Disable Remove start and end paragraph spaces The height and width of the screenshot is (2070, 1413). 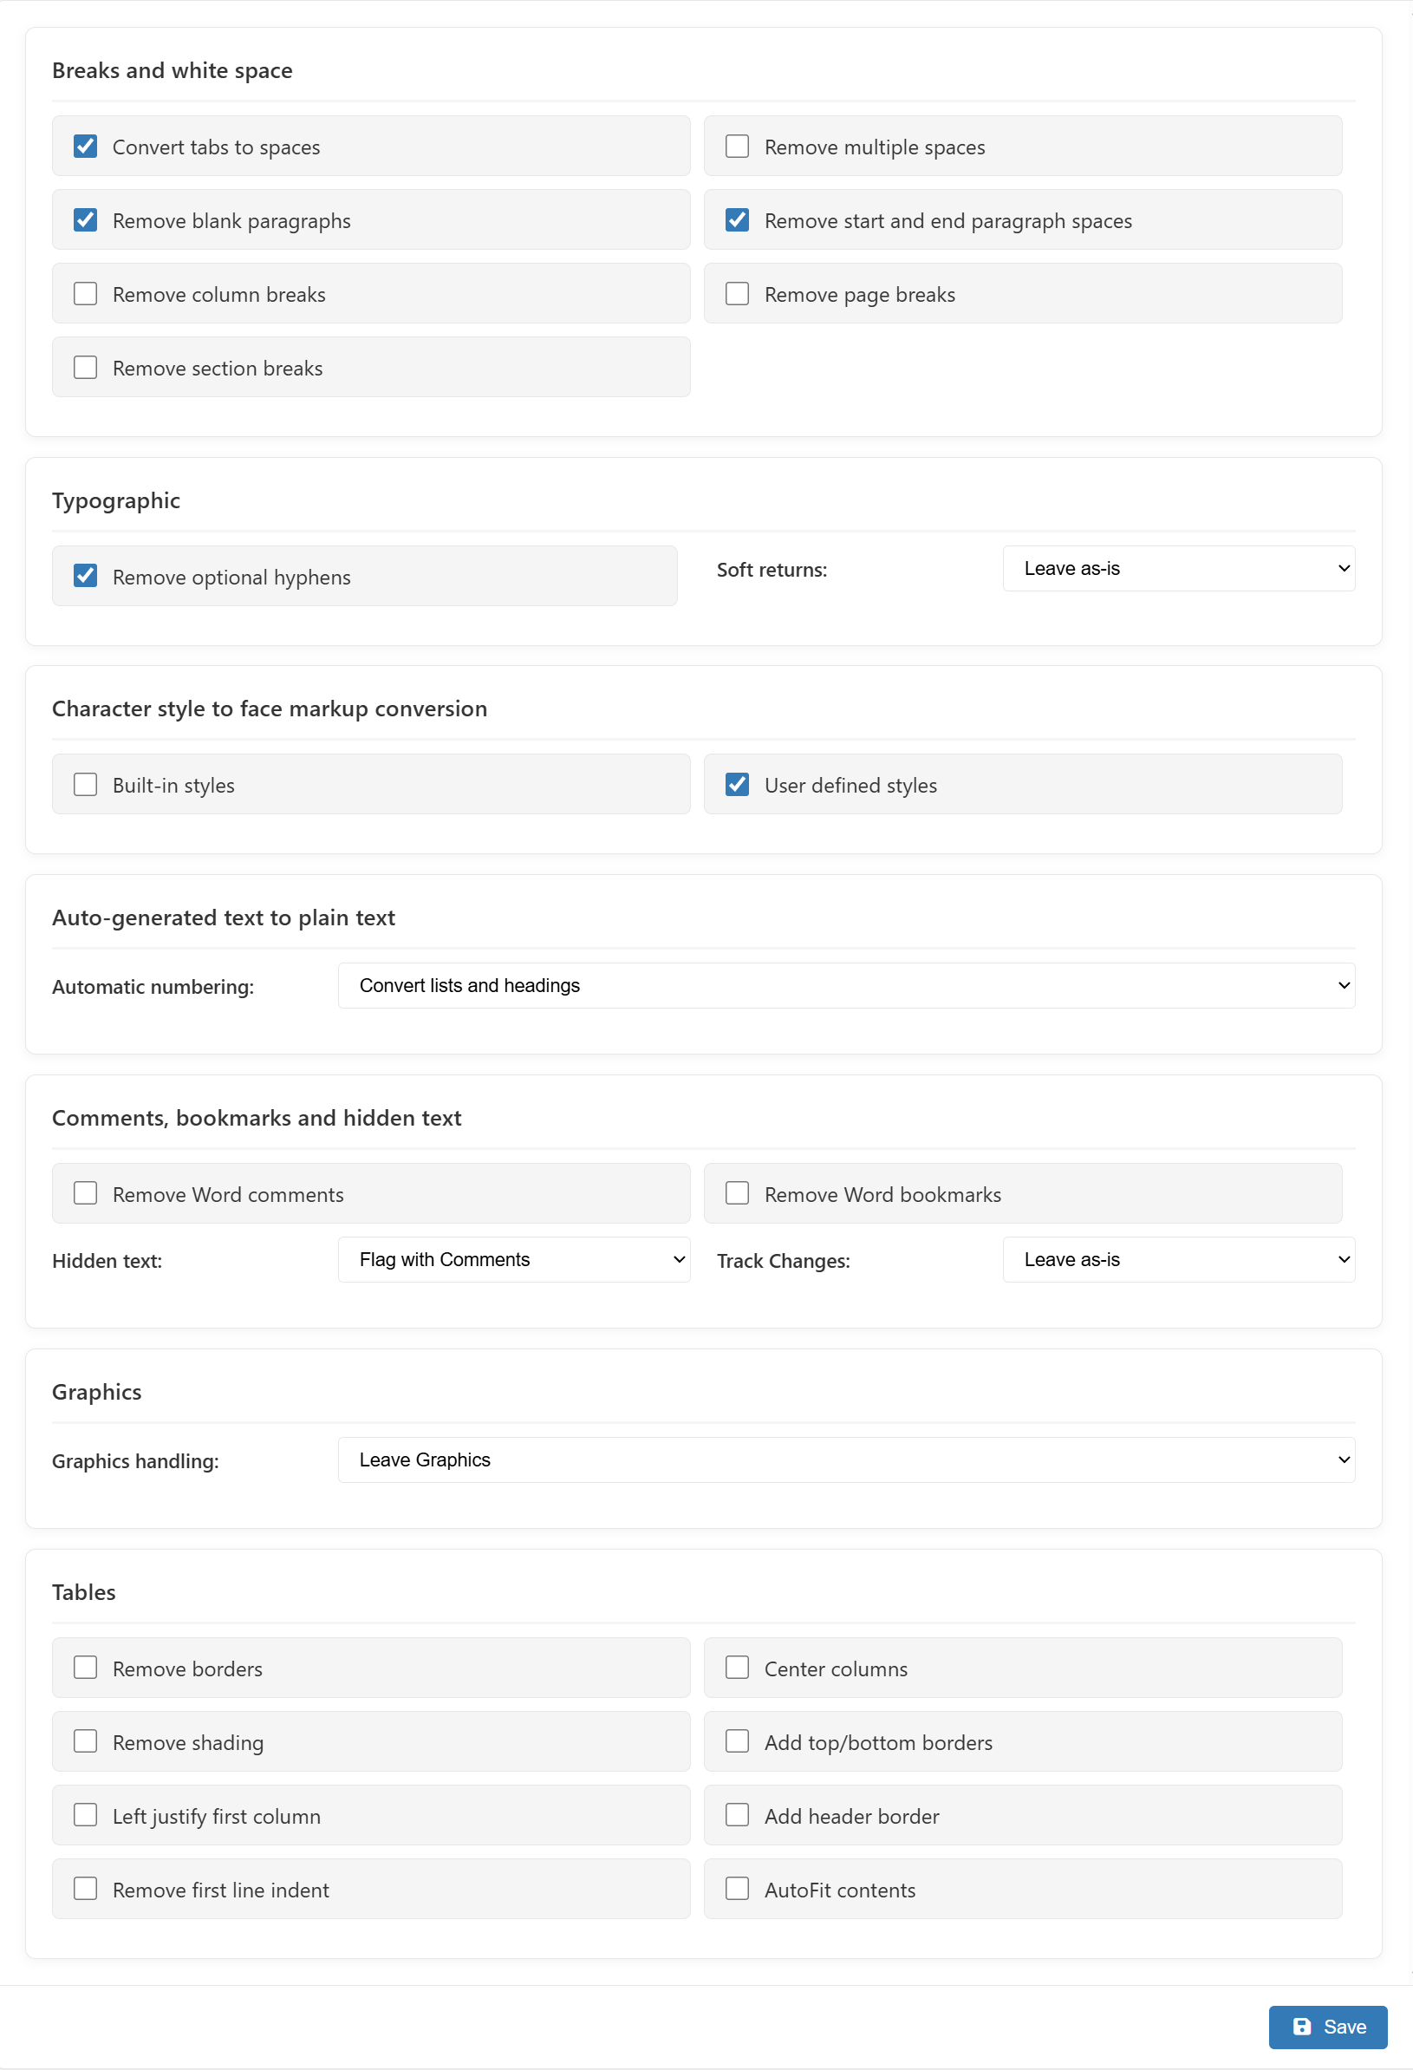[737, 220]
